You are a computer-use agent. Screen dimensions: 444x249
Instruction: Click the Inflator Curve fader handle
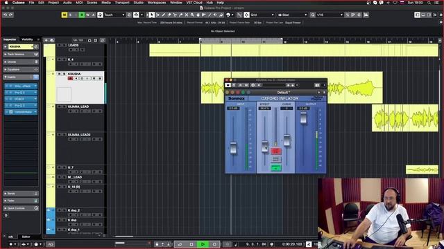pyautogui.click(x=287, y=140)
